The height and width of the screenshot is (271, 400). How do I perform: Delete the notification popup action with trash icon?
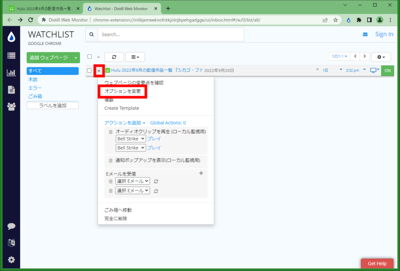point(111,162)
